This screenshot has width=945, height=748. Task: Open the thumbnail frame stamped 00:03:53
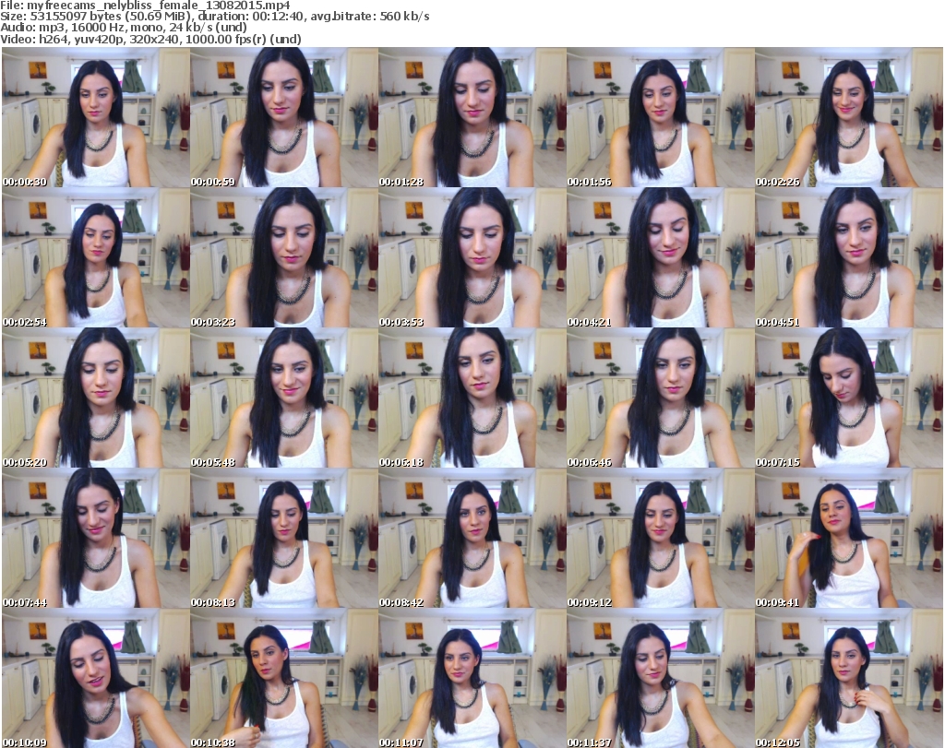[x=472, y=257]
